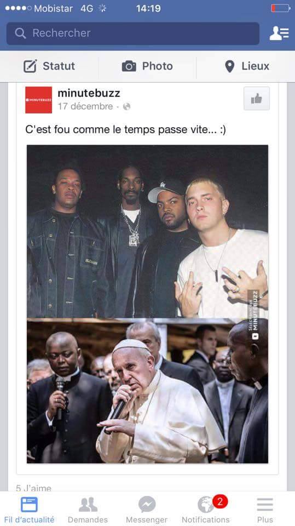Open the top rappers photo
This screenshot has width=295, height=526.
(148, 231)
